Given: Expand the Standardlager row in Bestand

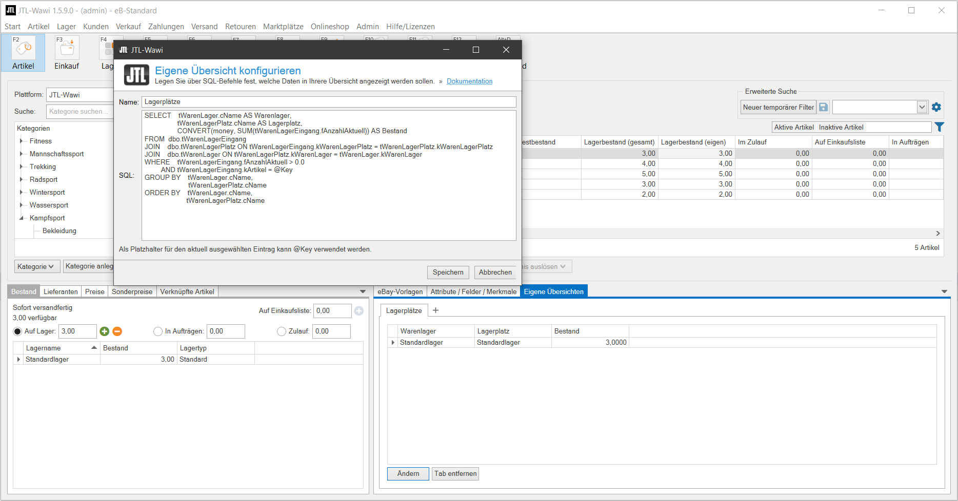Looking at the screenshot, I should [18, 360].
